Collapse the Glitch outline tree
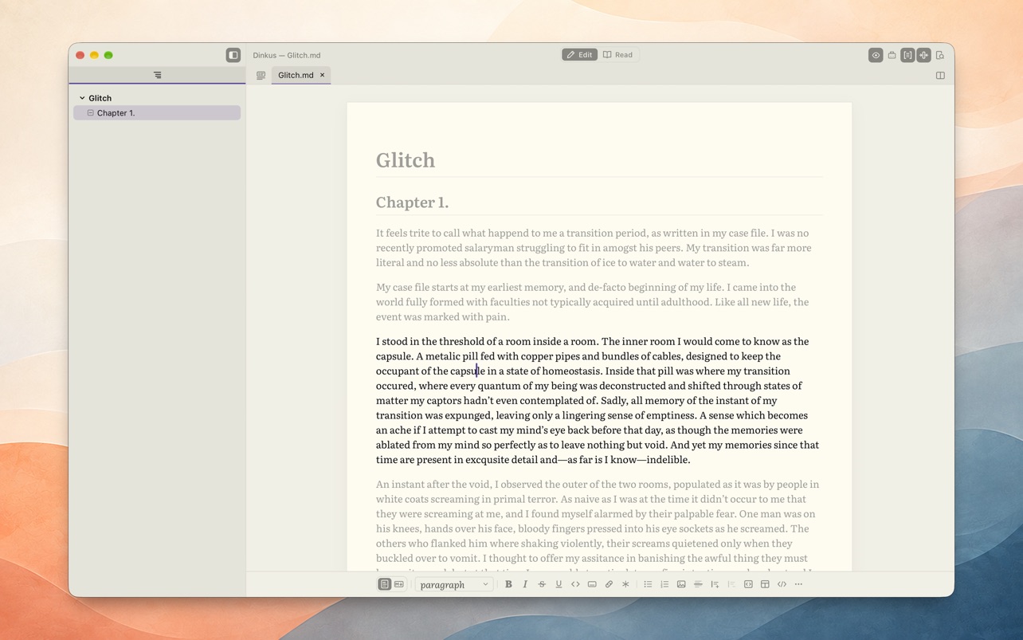 82,98
